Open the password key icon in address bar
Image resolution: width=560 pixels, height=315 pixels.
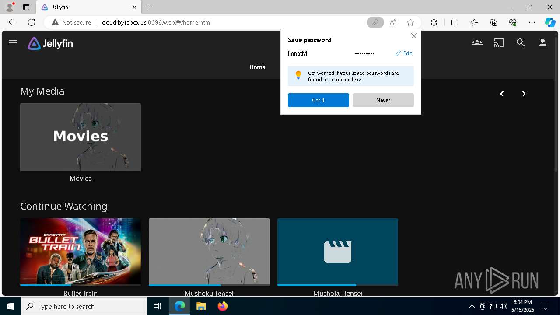(x=375, y=22)
